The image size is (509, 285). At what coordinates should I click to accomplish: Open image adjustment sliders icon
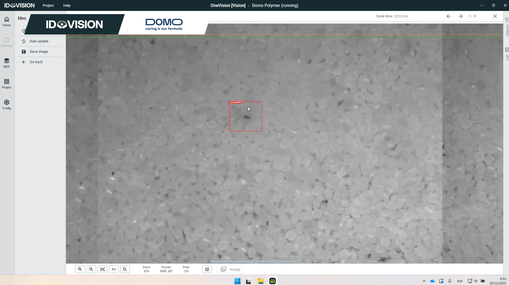point(207,269)
